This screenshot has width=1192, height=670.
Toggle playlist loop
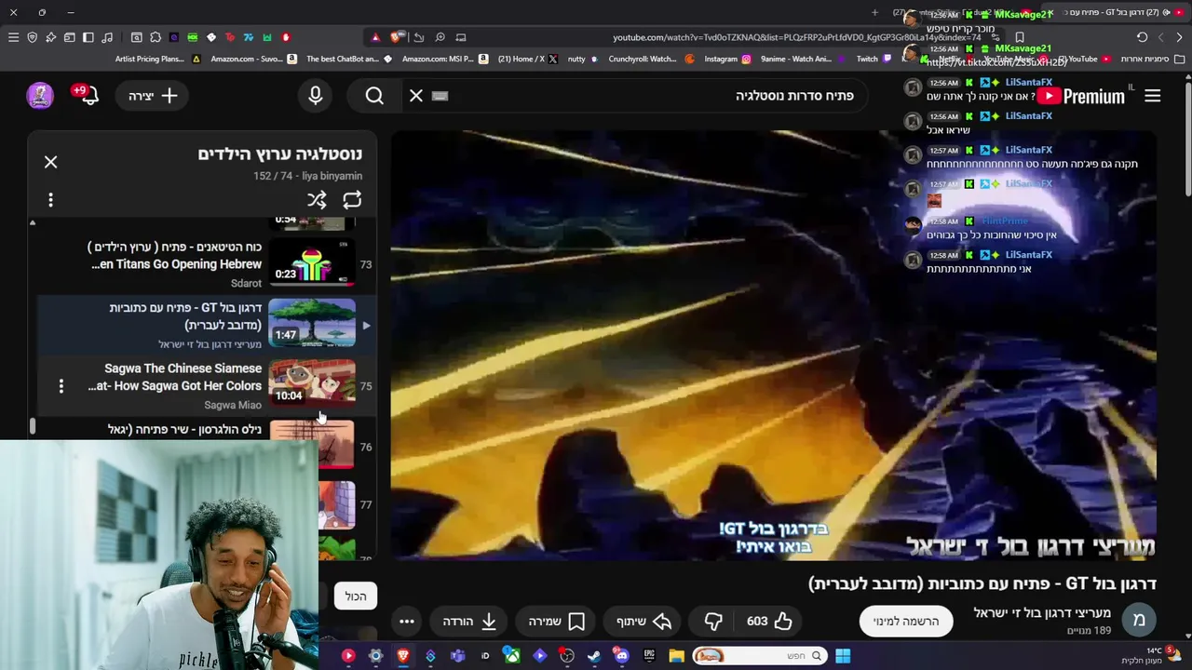pyautogui.click(x=352, y=200)
